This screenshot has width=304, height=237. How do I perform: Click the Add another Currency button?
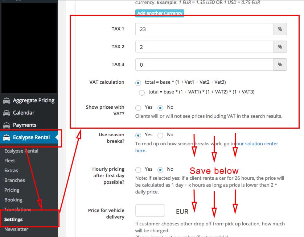(160, 13)
